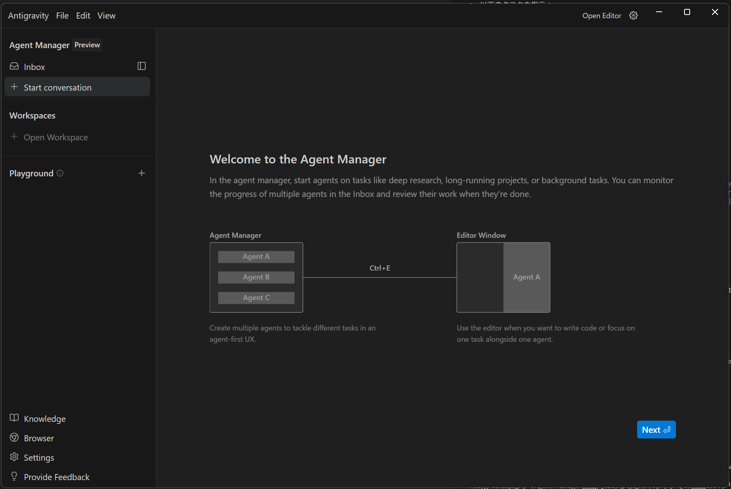The width and height of the screenshot is (731, 489).
Task: Add a new Playground with plus icon
Action: 142,173
